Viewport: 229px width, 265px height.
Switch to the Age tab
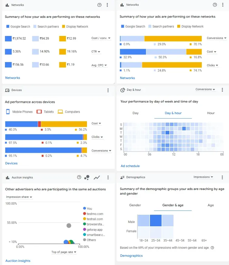click(x=211, y=205)
